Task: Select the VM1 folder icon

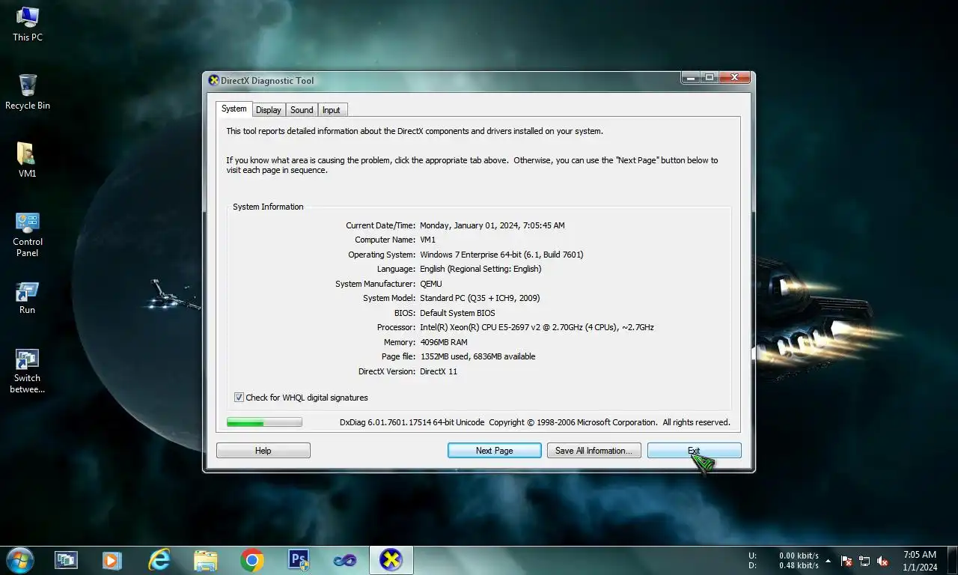Action: coord(28,159)
